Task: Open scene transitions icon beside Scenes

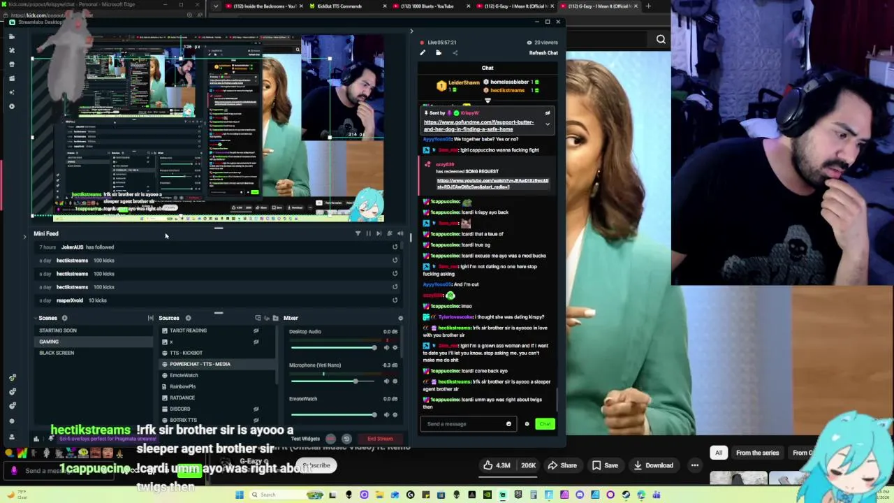Action: [150, 318]
